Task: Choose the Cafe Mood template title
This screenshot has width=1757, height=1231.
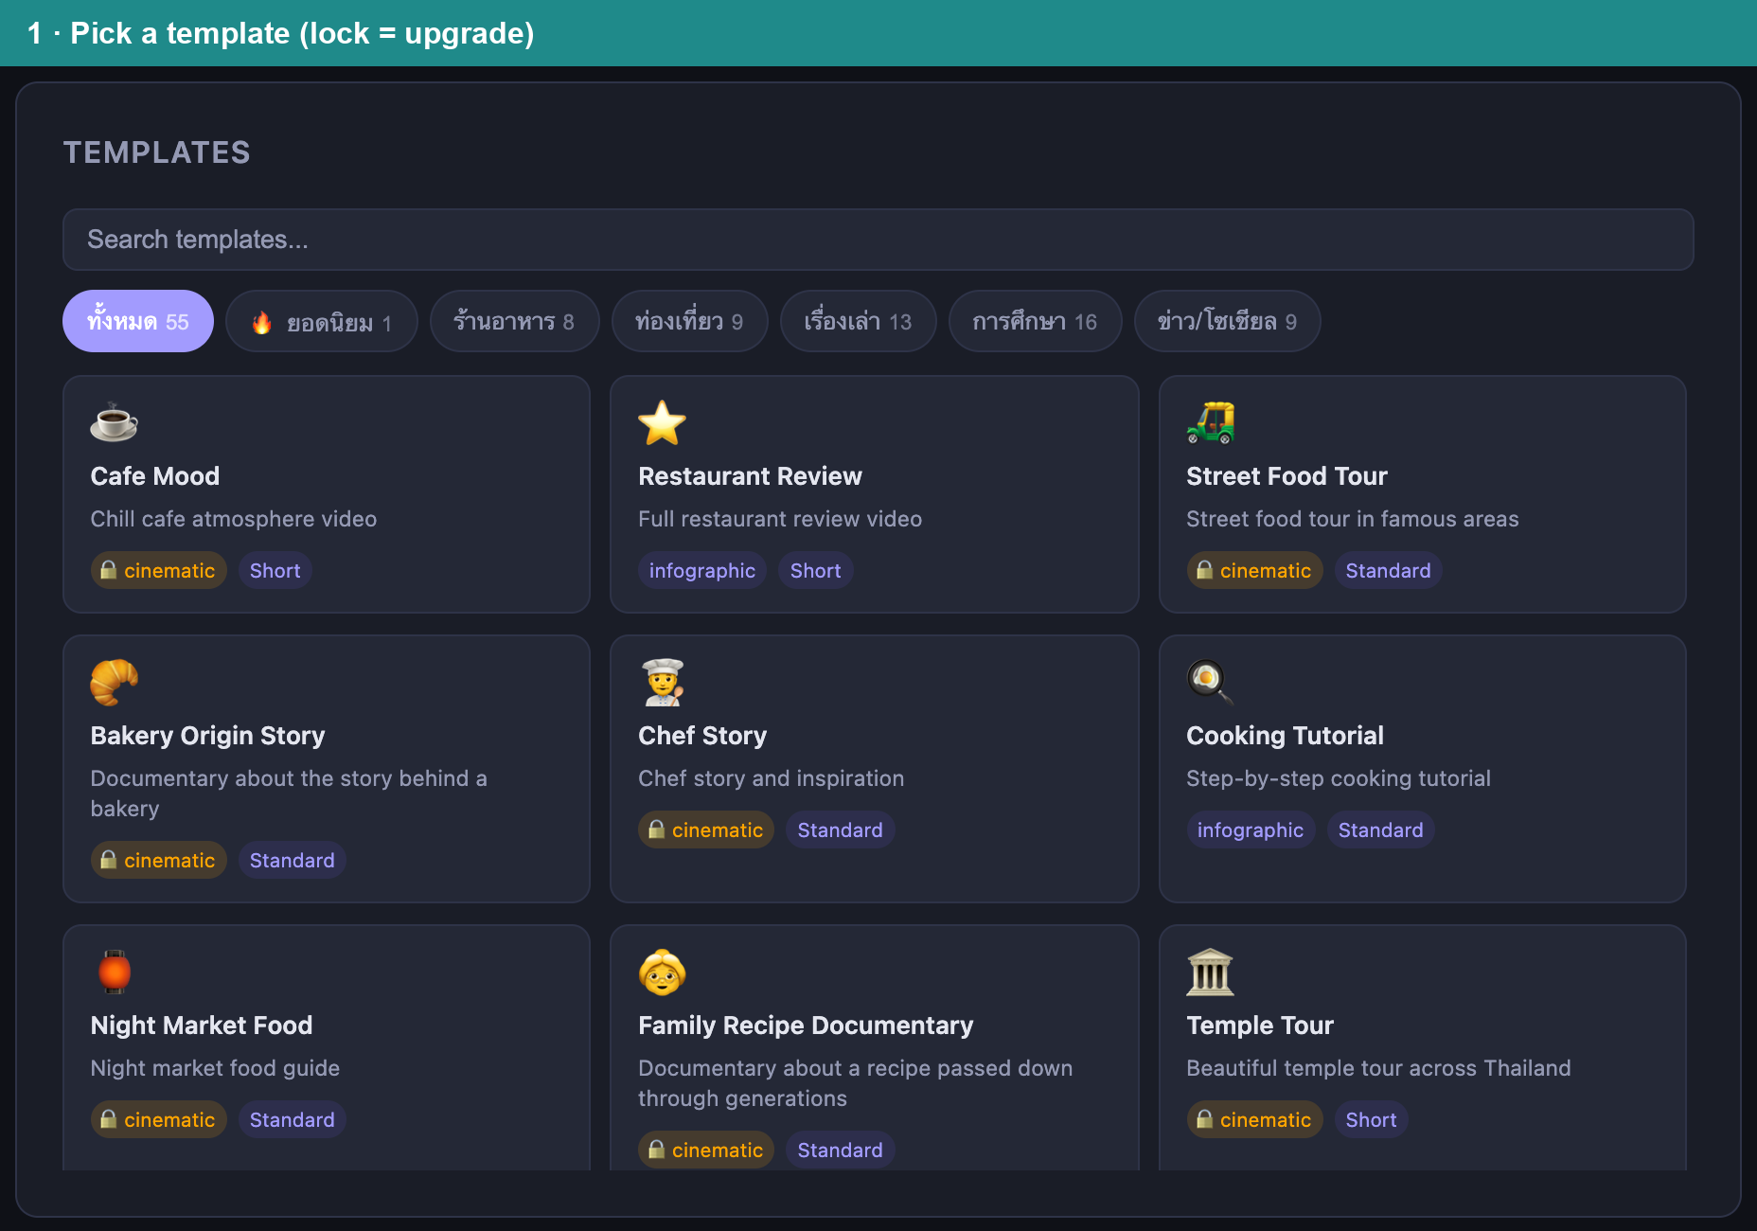Action: [155, 476]
